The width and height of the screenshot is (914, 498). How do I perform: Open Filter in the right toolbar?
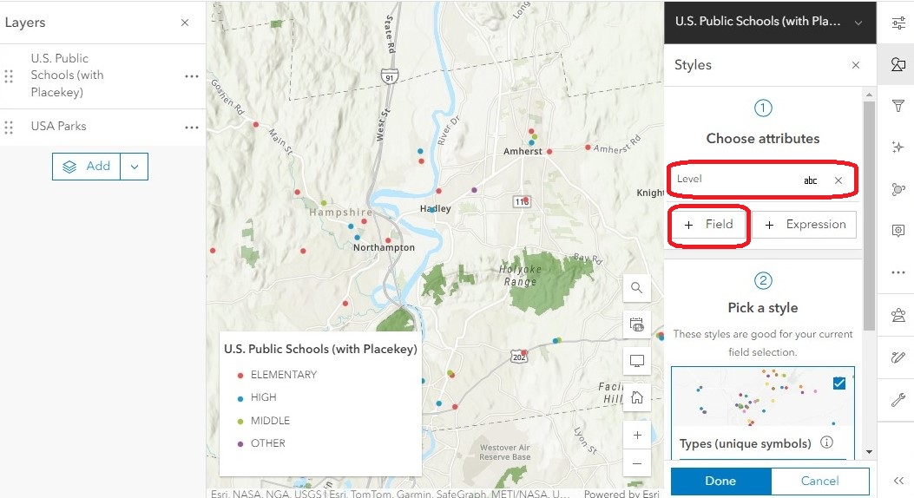pos(898,106)
